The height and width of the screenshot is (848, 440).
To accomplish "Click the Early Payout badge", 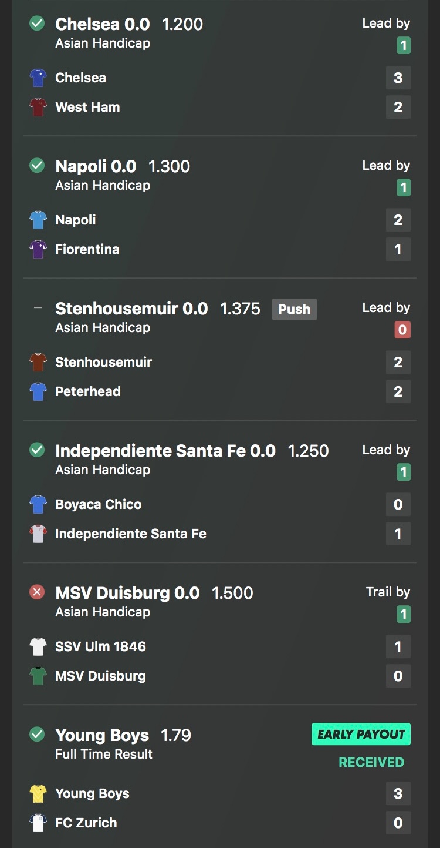I will tap(361, 734).
